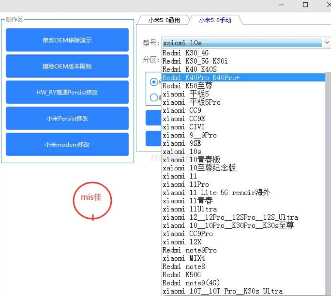Click the 小米Persist修改 button
This screenshot has height=296, width=331.
(x=67, y=118)
